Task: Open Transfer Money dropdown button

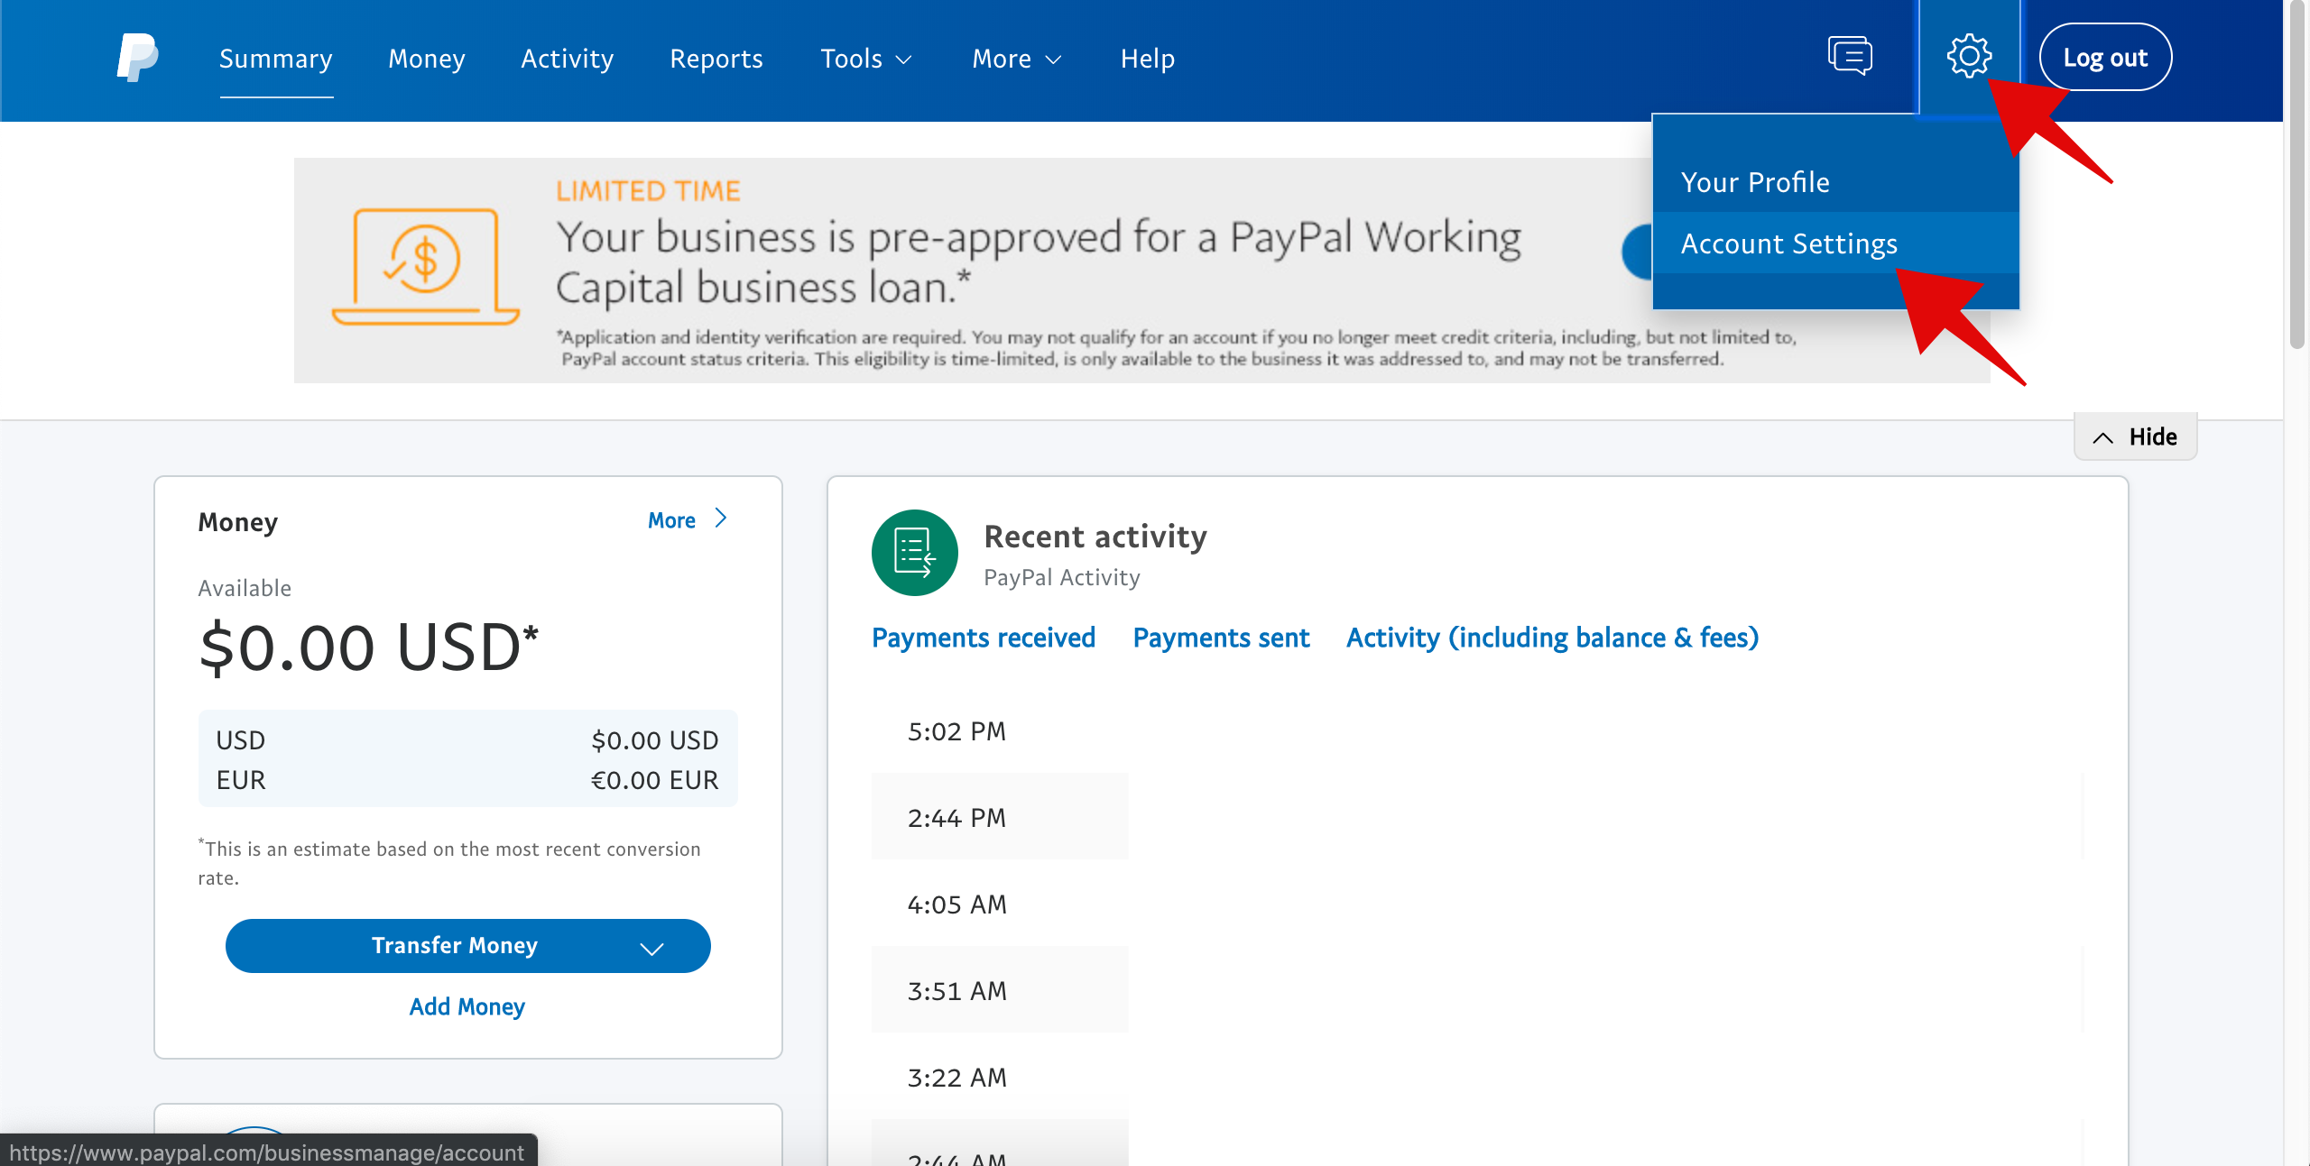Action: tap(467, 945)
